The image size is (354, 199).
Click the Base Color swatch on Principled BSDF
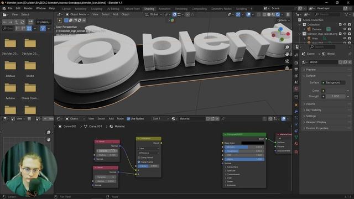[253, 143]
